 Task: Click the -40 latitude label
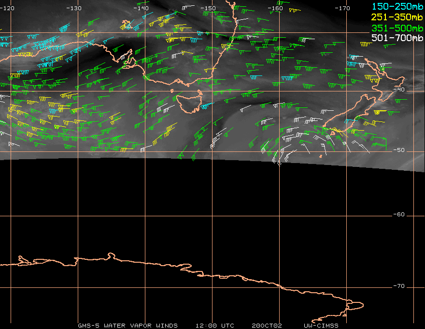click(x=399, y=90)
